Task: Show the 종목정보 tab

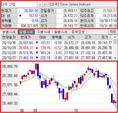Action: (x=78, y=32)
